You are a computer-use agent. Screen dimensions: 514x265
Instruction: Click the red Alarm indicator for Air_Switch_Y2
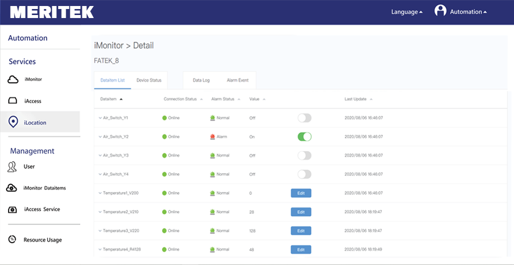(x=212, y=137)
